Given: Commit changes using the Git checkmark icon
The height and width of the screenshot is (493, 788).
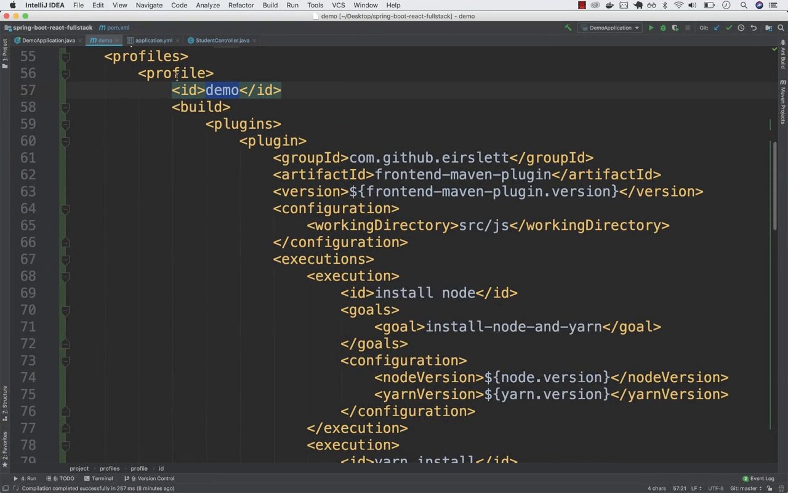Looking at the screenshot, I should pos(729,28).
